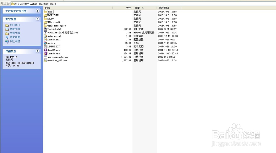Viewport: 276px width, 153px height.
Task: Select the vcredist_x86.exe file name
Action: tap(57, 60)
